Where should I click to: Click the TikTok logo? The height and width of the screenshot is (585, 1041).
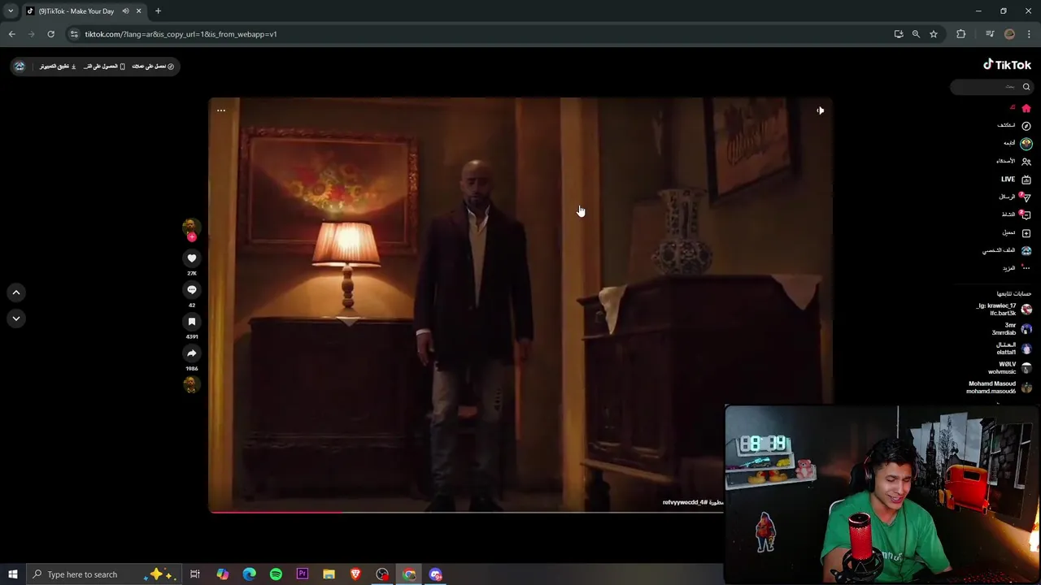coord(1007,65)
